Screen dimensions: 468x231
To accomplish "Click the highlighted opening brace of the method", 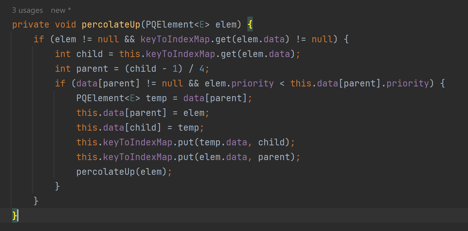I will (250, 25).
